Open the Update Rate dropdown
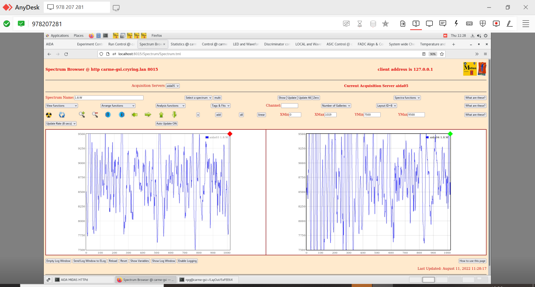 click(61, 124)
